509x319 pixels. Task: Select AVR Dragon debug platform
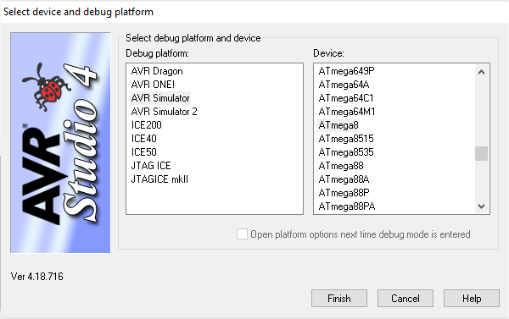157,71
